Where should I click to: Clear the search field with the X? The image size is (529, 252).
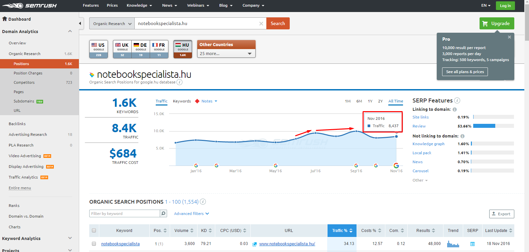261,24
